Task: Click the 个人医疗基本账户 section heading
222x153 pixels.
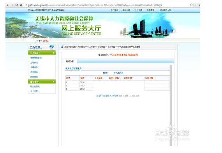Action: coord(73,68)
